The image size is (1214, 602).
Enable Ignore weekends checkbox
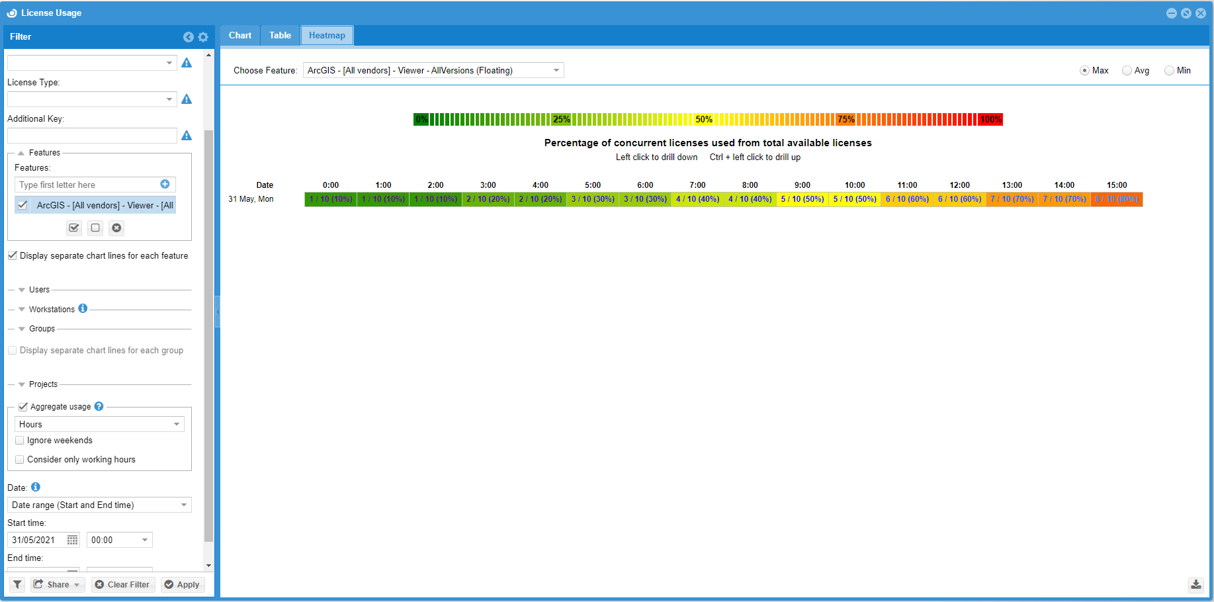point(20,441)
